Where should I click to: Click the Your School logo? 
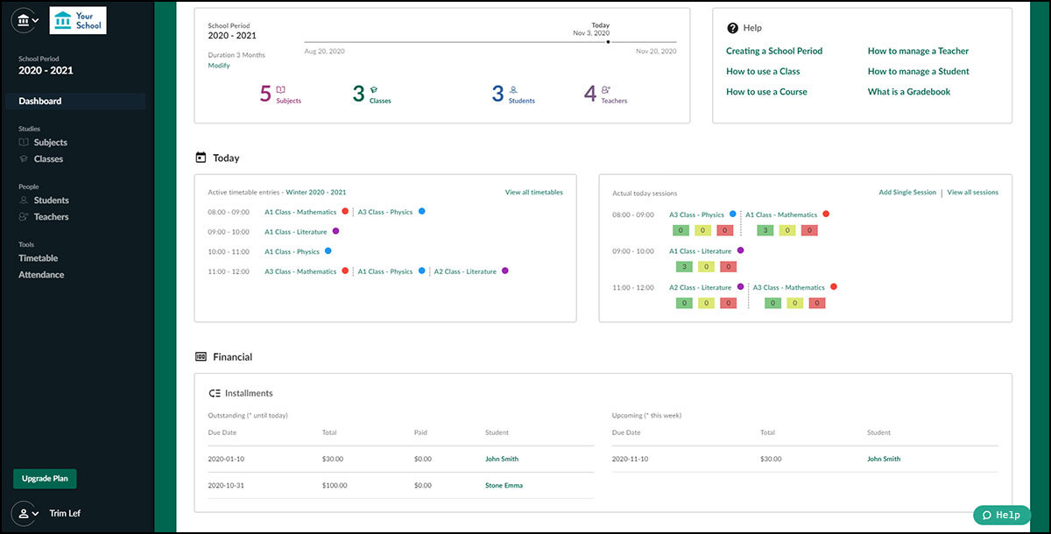click(78, 20)
